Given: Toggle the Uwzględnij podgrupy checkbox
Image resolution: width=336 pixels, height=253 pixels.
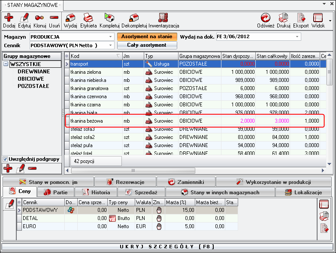Looking at the screenshot, I should pyautogui.click(x=5, y=159).
